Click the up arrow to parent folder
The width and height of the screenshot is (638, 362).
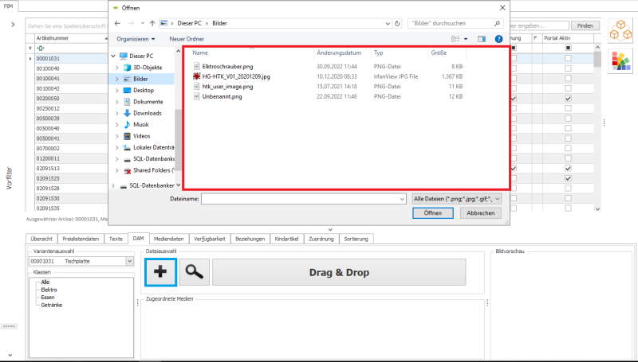click(150, 23)
